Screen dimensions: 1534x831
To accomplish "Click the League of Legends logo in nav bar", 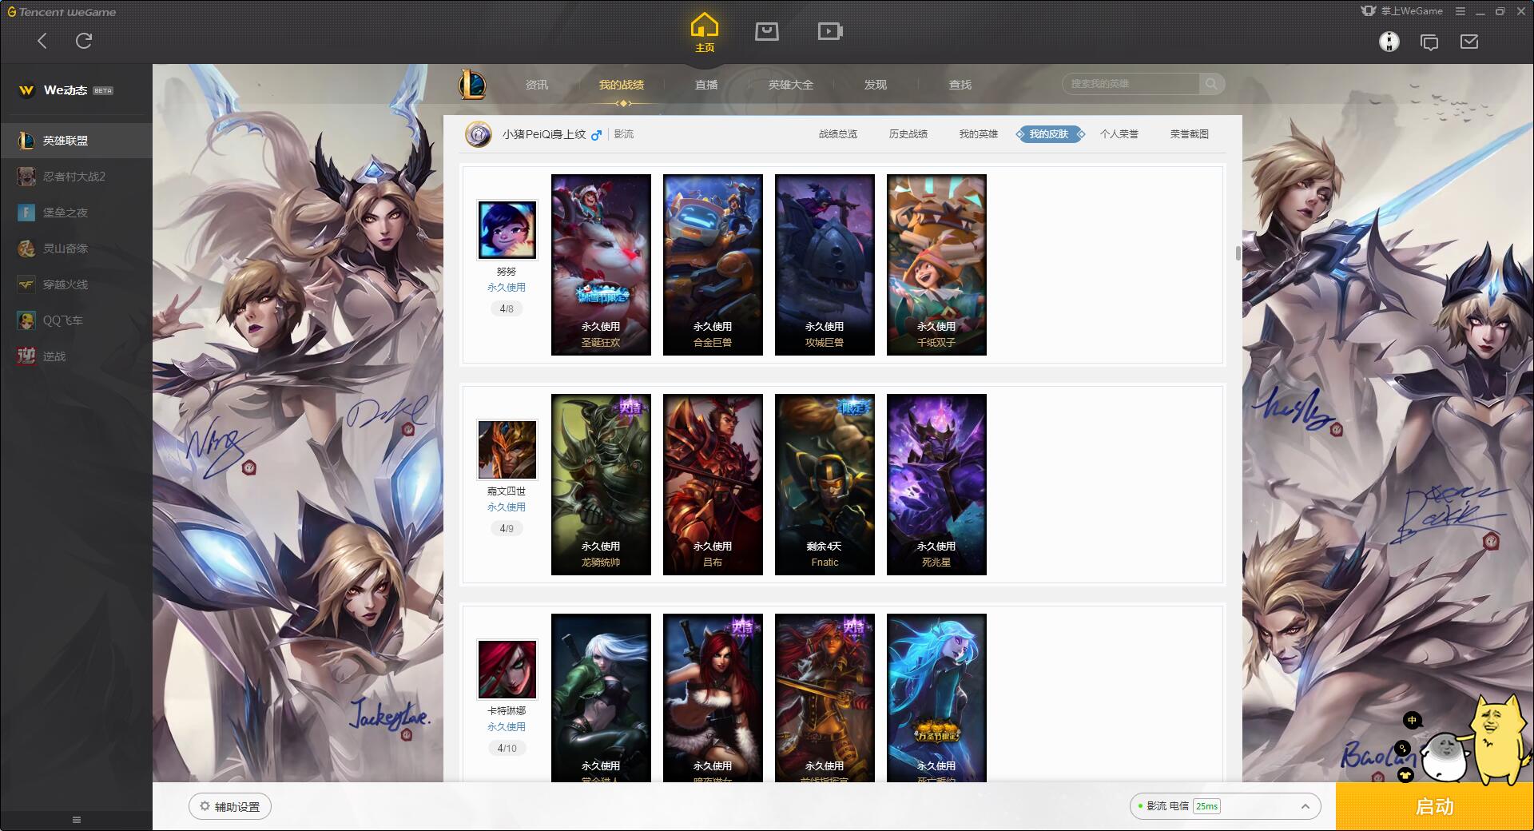I will pos(472,84).
